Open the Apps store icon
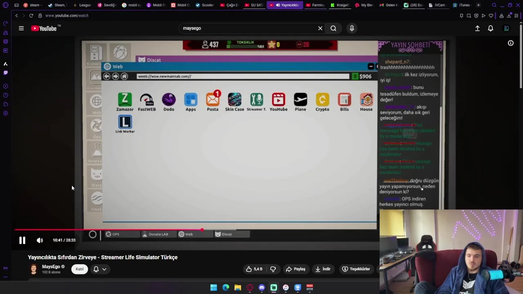Image resolution: width=523 pixels, height=294 pixels. pyautogui.click(x=190, y=102)
